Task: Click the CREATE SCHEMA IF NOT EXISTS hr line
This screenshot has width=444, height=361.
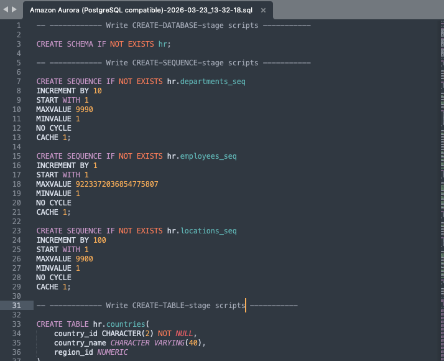Action: (x=103, y=44)
